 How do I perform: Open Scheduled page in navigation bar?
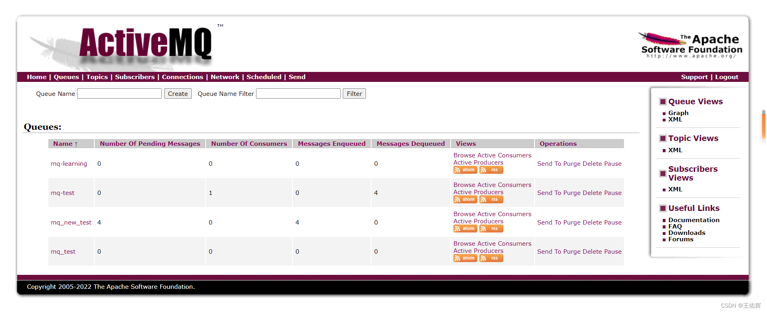click(264, 77)
